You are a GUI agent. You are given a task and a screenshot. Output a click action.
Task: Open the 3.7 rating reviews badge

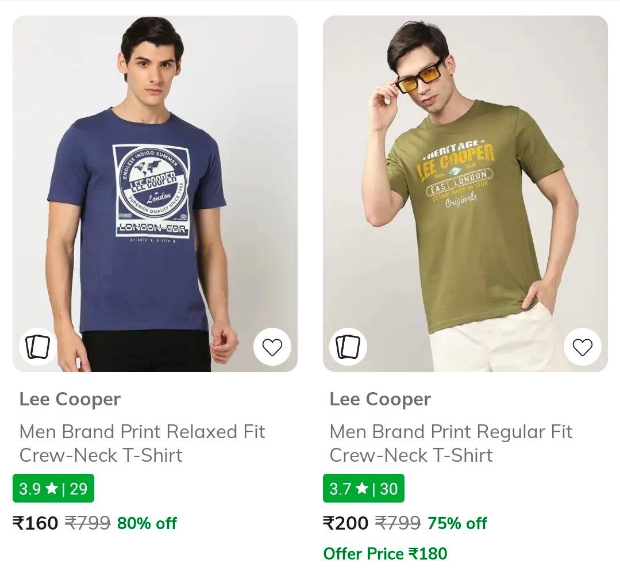364,488
